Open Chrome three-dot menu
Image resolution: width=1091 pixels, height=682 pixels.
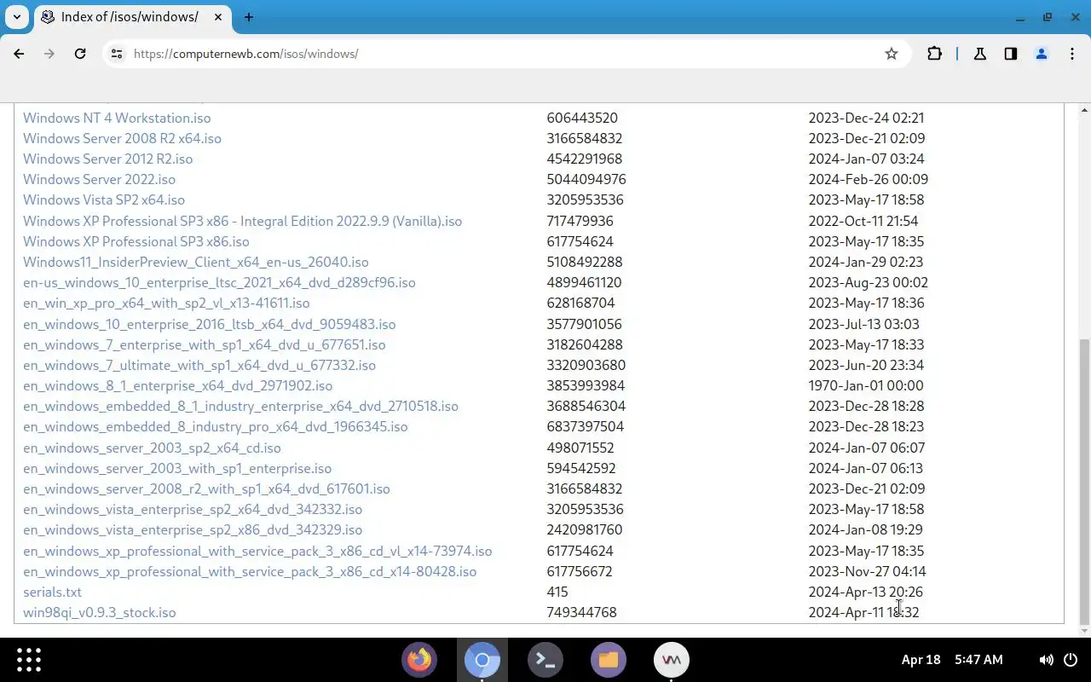pos(1072,54)
